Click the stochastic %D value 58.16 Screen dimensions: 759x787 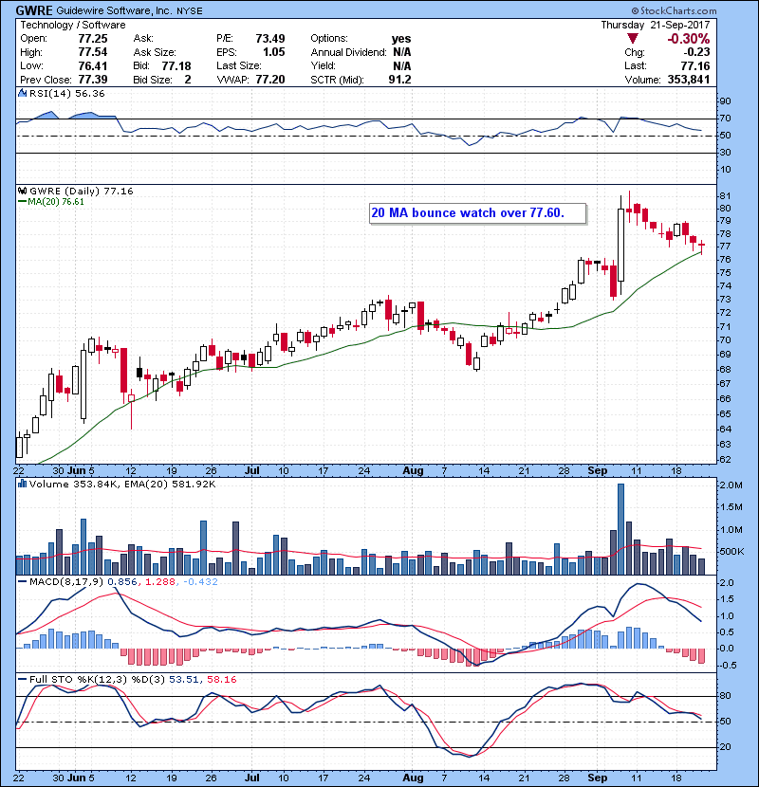tap(221, 679)
